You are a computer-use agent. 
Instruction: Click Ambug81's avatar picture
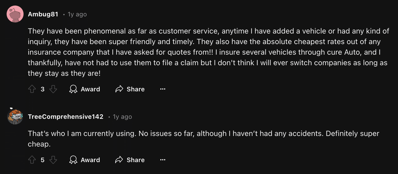point(15,14)
